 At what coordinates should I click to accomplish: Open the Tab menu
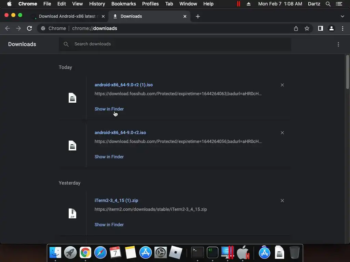(169, 4)
